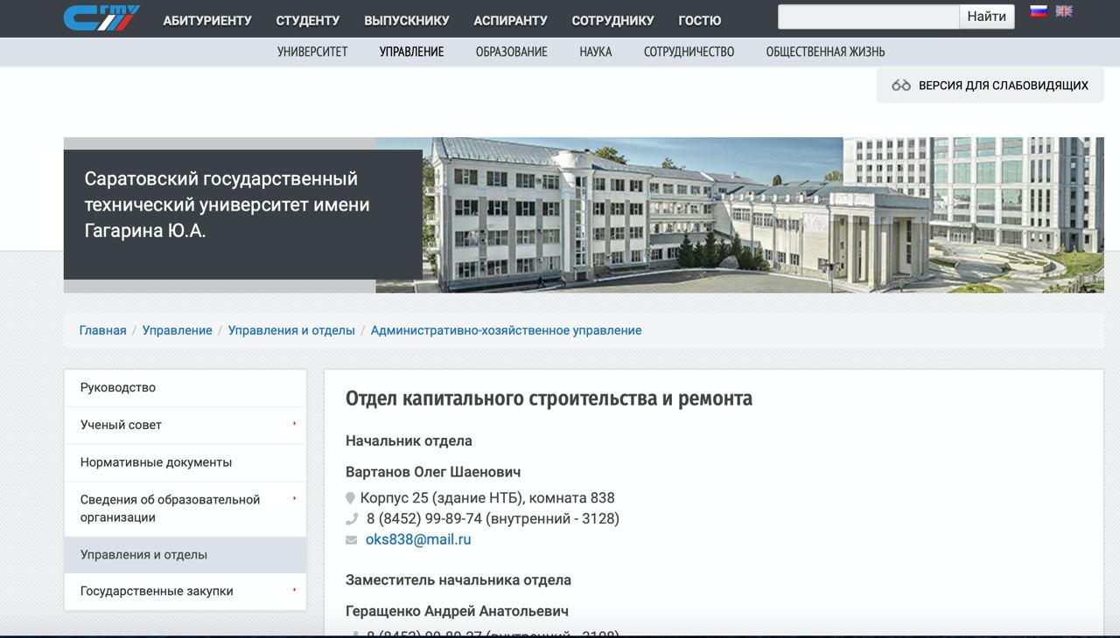Open the АСПИРАНТУ menu
This screenshot has width=1120, height=638.
pos(510,20)
